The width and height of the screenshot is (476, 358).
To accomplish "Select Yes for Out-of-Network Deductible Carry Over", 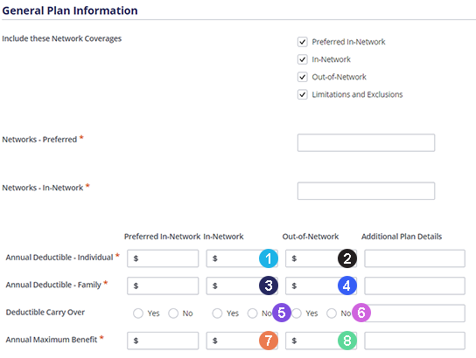I will 297,313.
